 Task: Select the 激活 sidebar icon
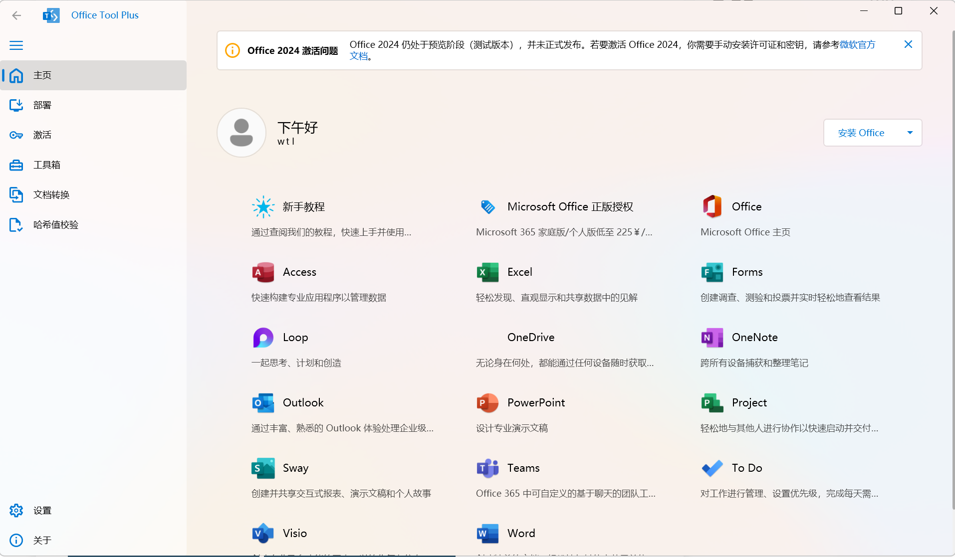pyautogui.click(x=16, y=135)
